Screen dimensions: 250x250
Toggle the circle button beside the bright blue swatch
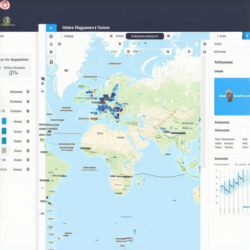click(28, 122)
